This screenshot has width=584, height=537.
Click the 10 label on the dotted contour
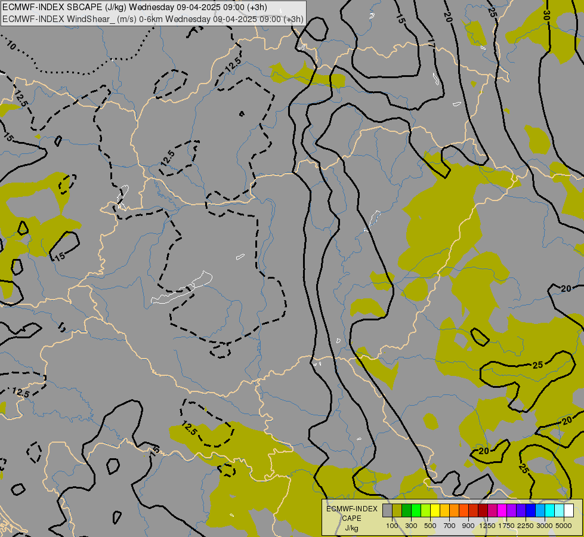(x=11, y=45)
